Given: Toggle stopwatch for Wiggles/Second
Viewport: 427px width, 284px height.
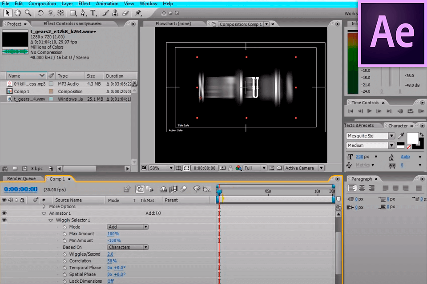Looking at the screenshot, I should [64, 254].
